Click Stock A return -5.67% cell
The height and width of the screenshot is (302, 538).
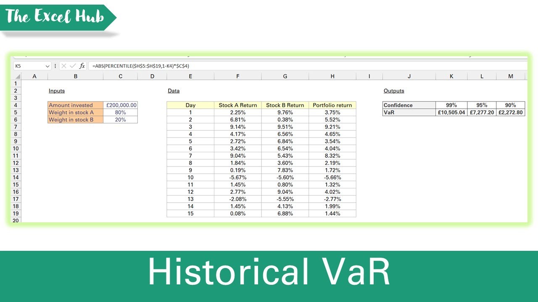click(x=238, y=177)
